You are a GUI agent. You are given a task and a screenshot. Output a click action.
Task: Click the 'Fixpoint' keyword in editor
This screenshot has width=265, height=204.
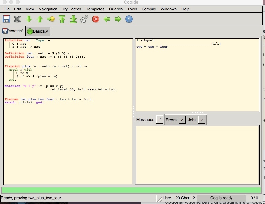coord(12,66)
